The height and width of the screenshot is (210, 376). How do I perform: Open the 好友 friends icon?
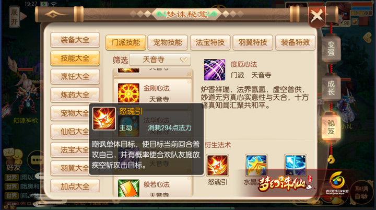[13, 160]
